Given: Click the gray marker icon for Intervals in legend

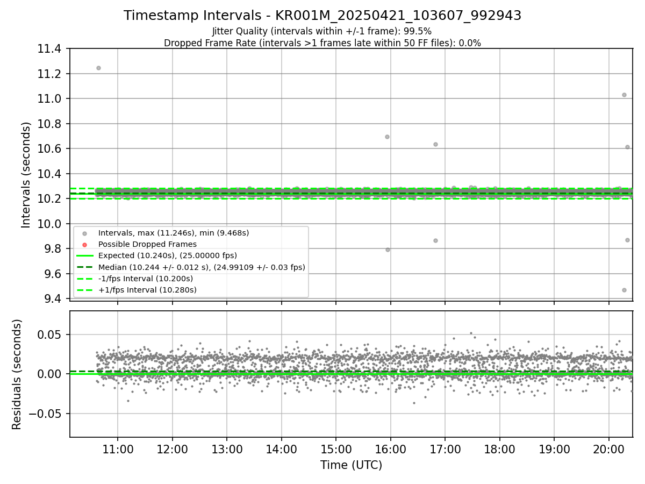Looking at the screenshot, I should (84, 233).
